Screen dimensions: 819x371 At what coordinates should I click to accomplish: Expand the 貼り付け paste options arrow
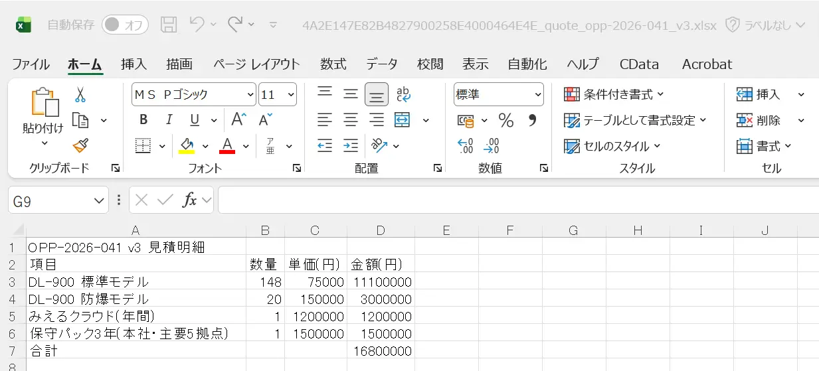(x=44, y=143)
